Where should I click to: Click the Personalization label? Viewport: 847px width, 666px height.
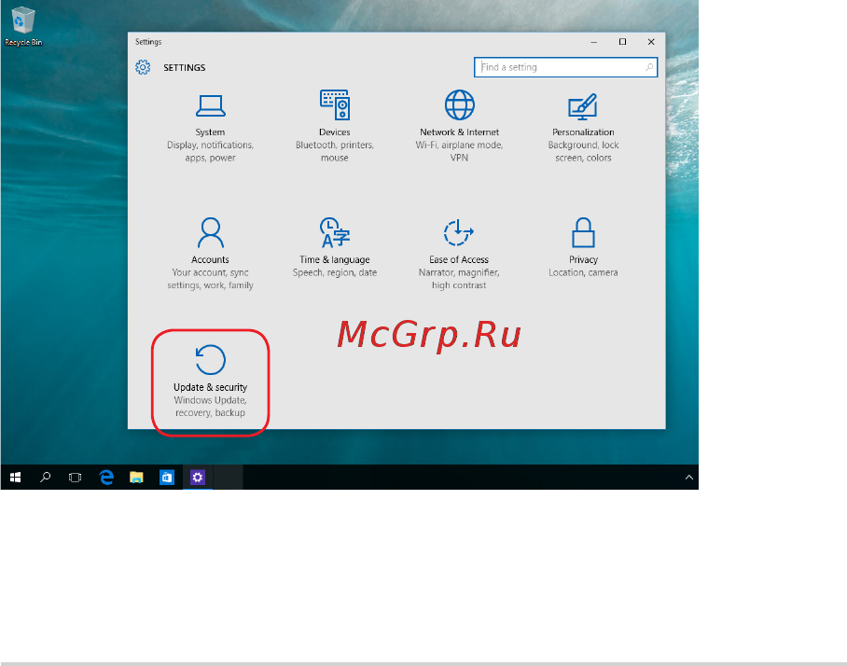(583, 132)
